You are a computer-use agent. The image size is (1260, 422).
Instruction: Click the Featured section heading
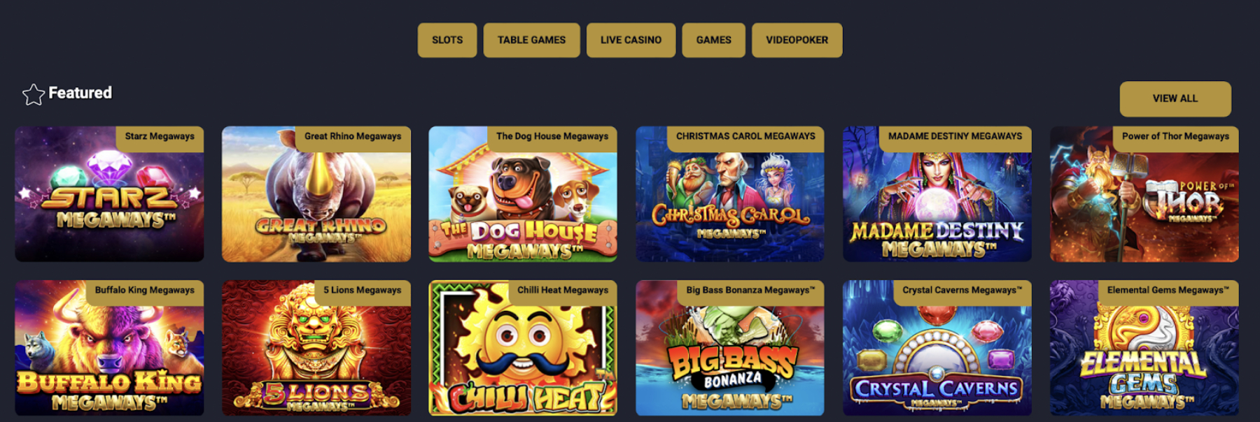tap(80, 93)
